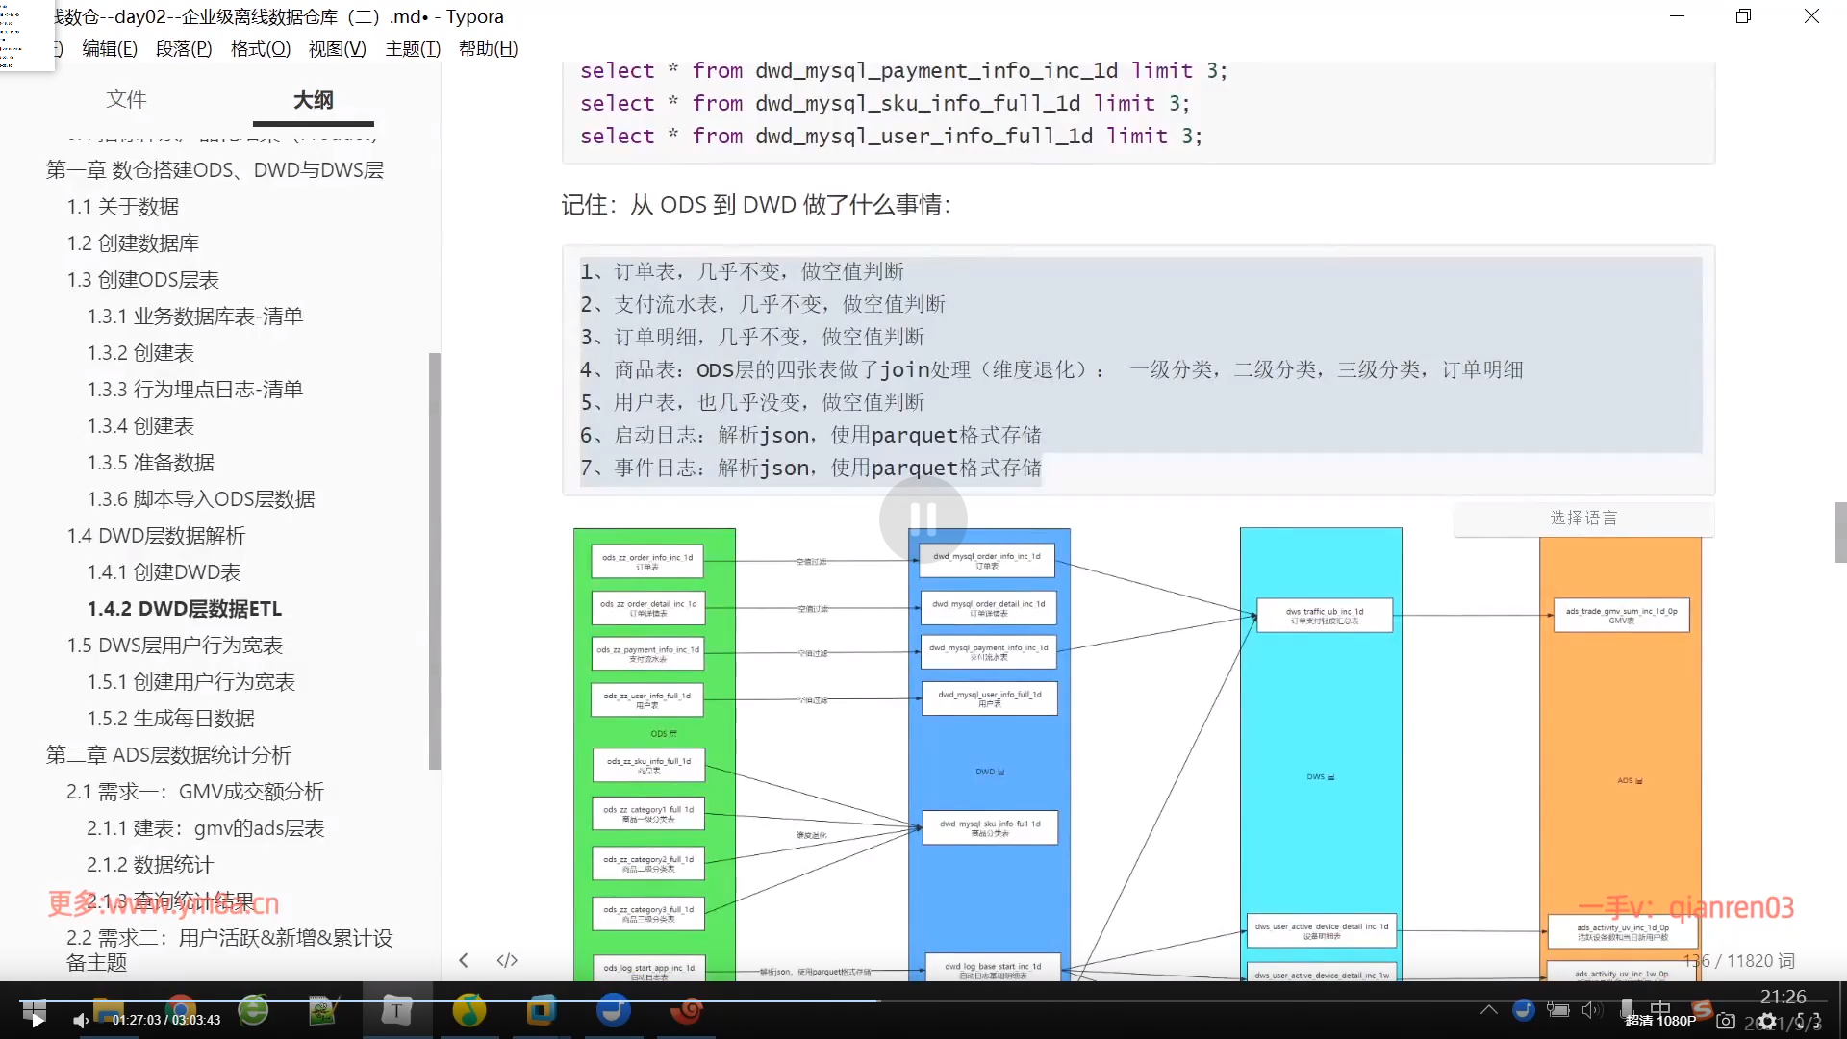1847x1039 pixels.
Task: Click the play button in video controls
Action: 37,1020
